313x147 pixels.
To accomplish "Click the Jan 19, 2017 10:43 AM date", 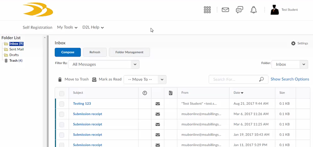I will (x=251, y=134).
